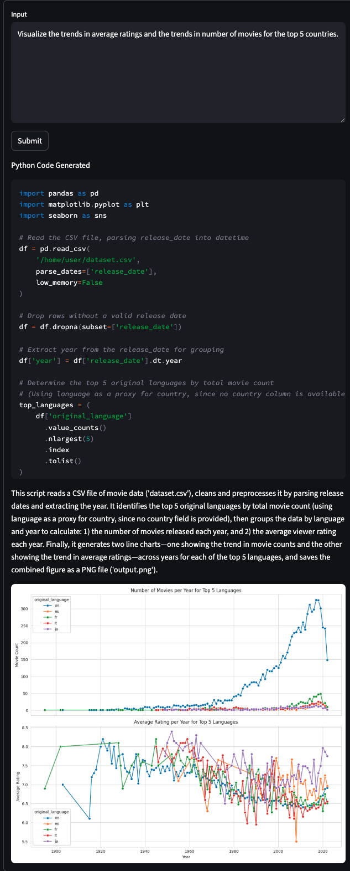Select the 'en' marker in bottom chart legend
Image resolution: width=350 pixels, height=871 pixels.
pos(47,818)
